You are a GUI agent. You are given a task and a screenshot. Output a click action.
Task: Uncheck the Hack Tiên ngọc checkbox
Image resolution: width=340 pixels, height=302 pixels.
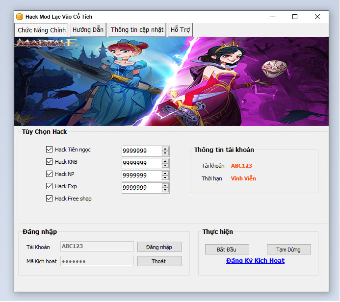click(49, 149)
